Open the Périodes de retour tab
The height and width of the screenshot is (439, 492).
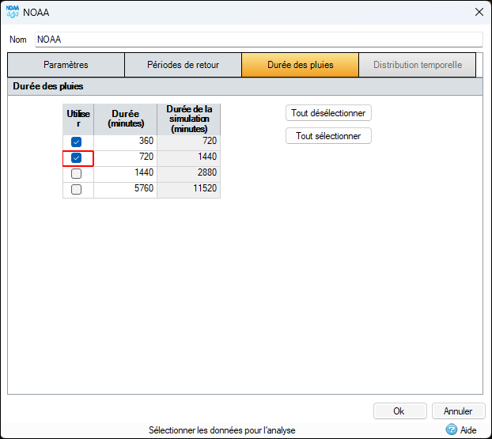(183, 65)
